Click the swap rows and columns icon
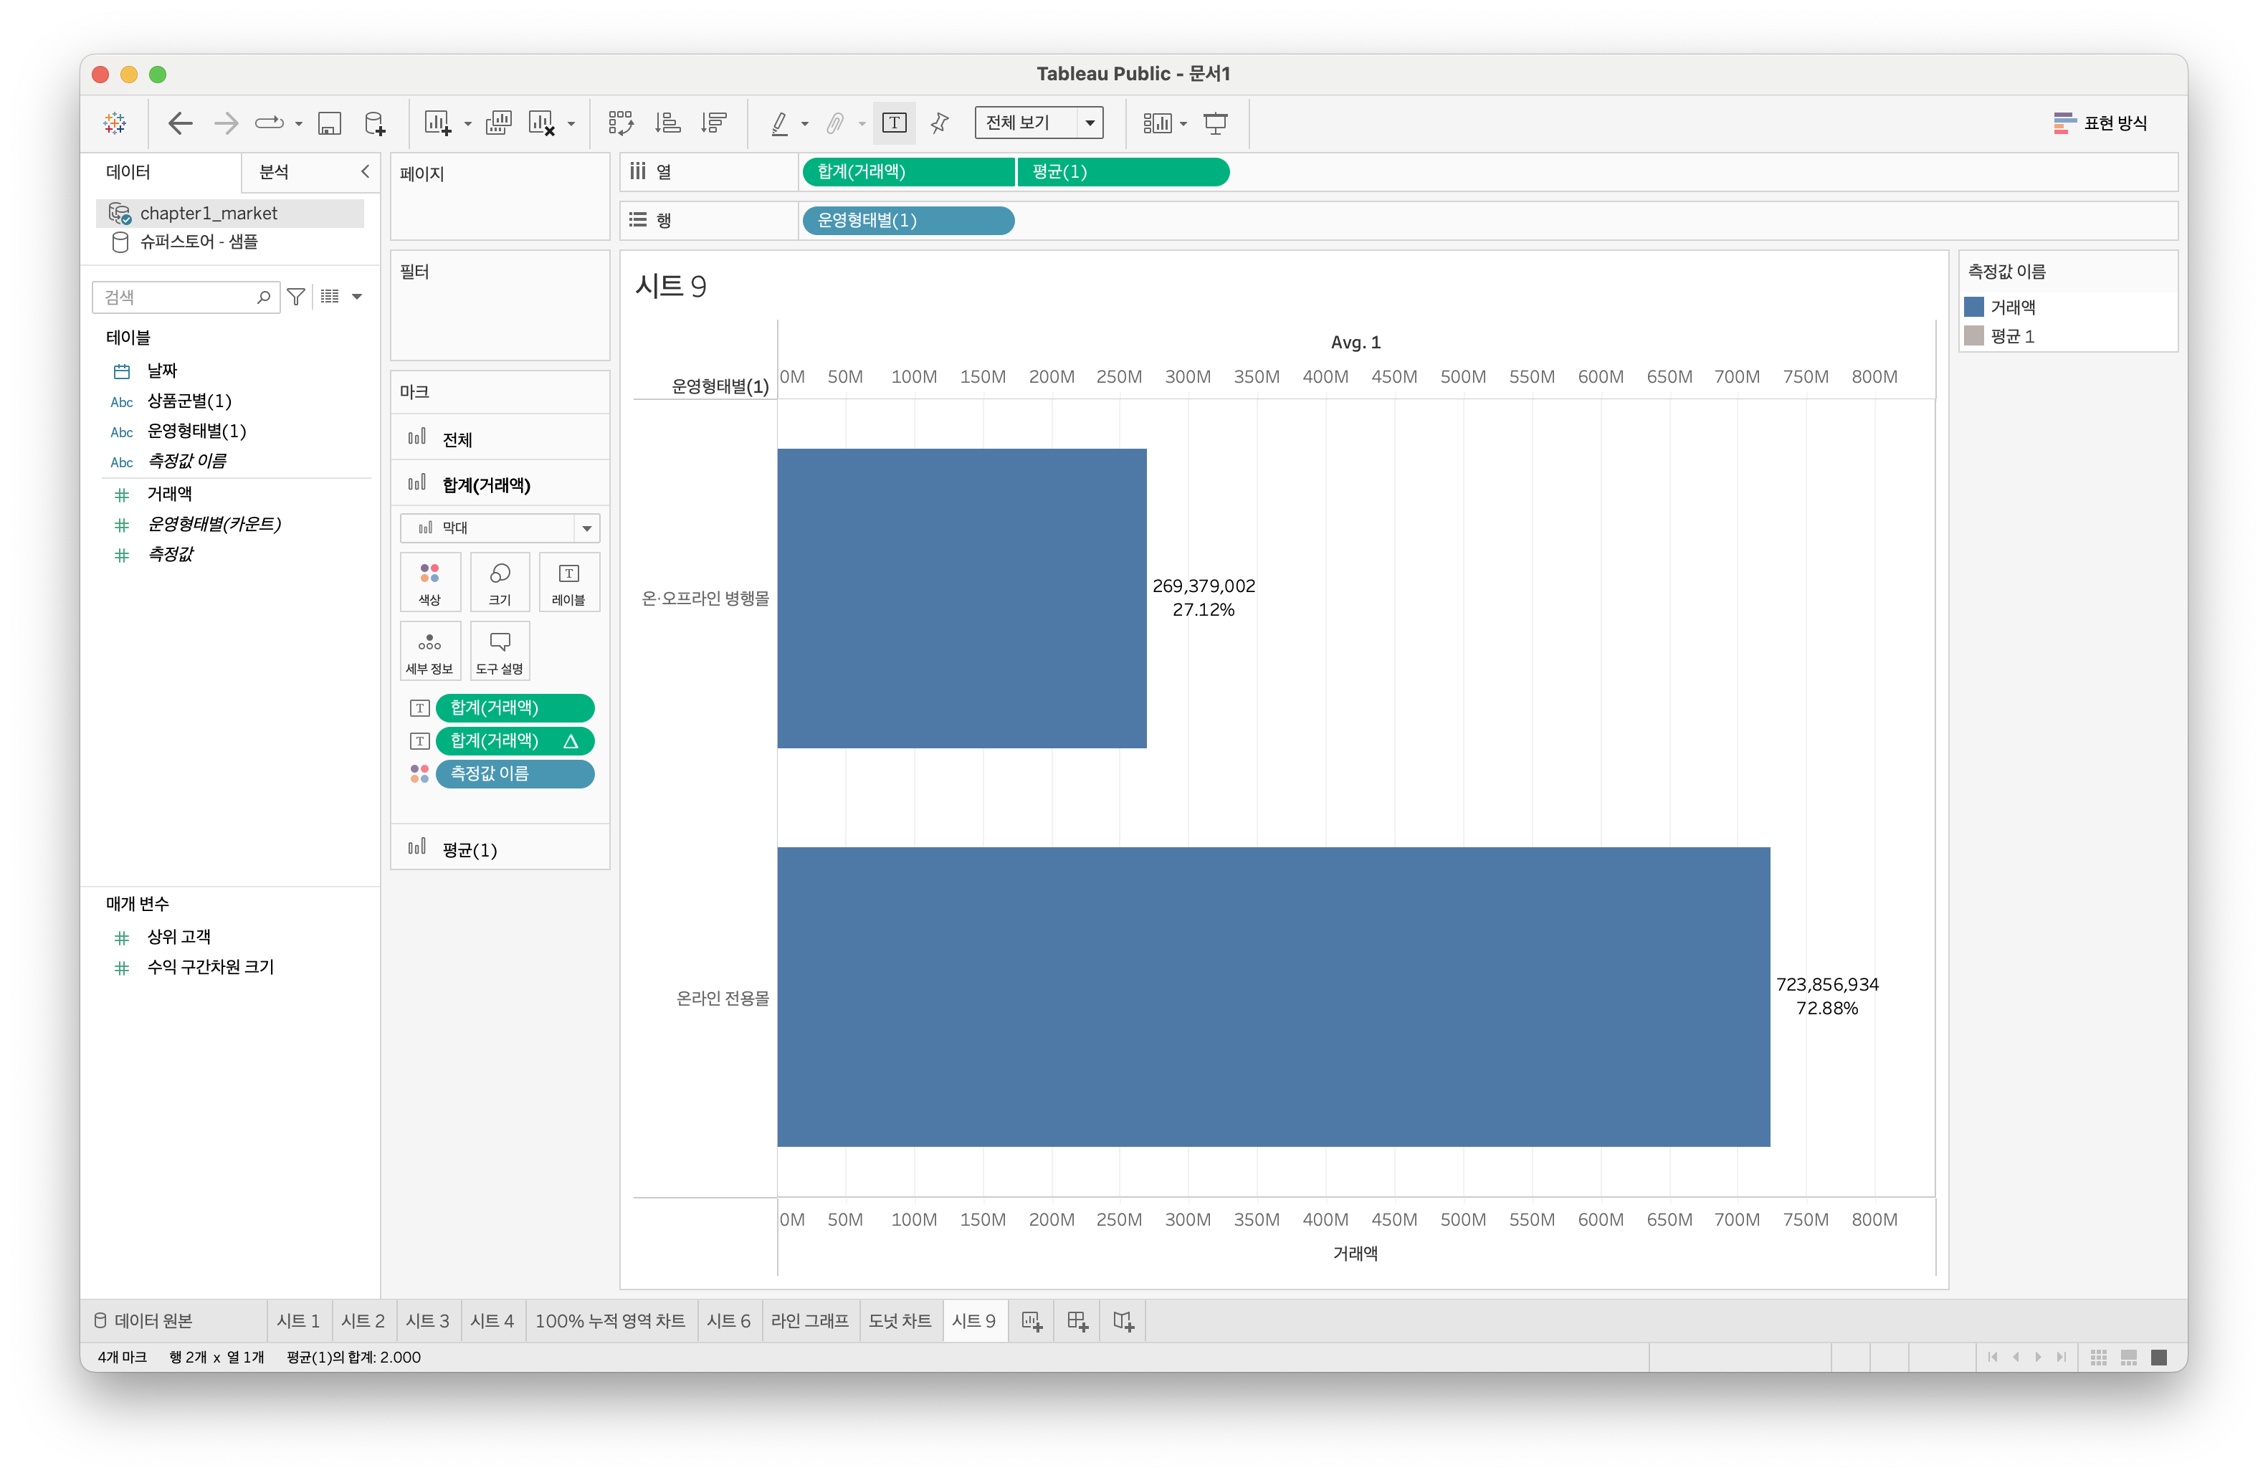Image resolution: width=2268 pixels, height=1478 pixels. point(620,123)
